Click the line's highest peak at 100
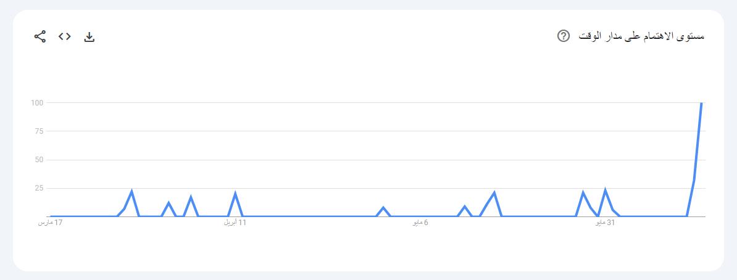The height and width of the screenshot is (280, 737). (701, 103)
